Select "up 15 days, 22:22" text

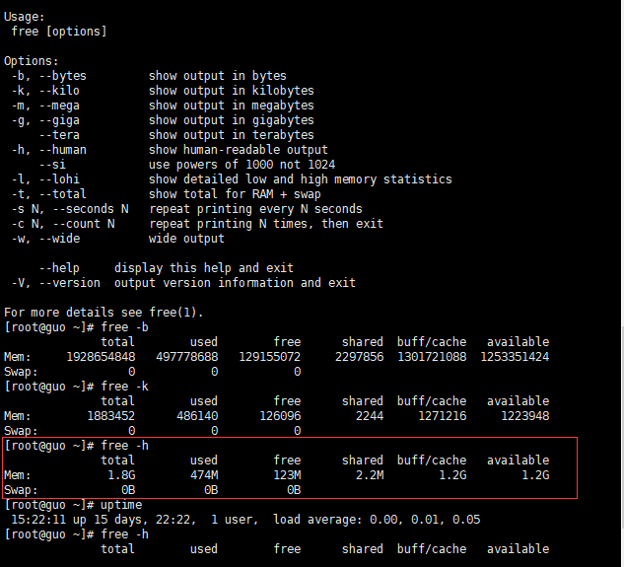point(133,520)
